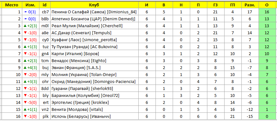Select the Изм. column header

click(x=30, y=5)
